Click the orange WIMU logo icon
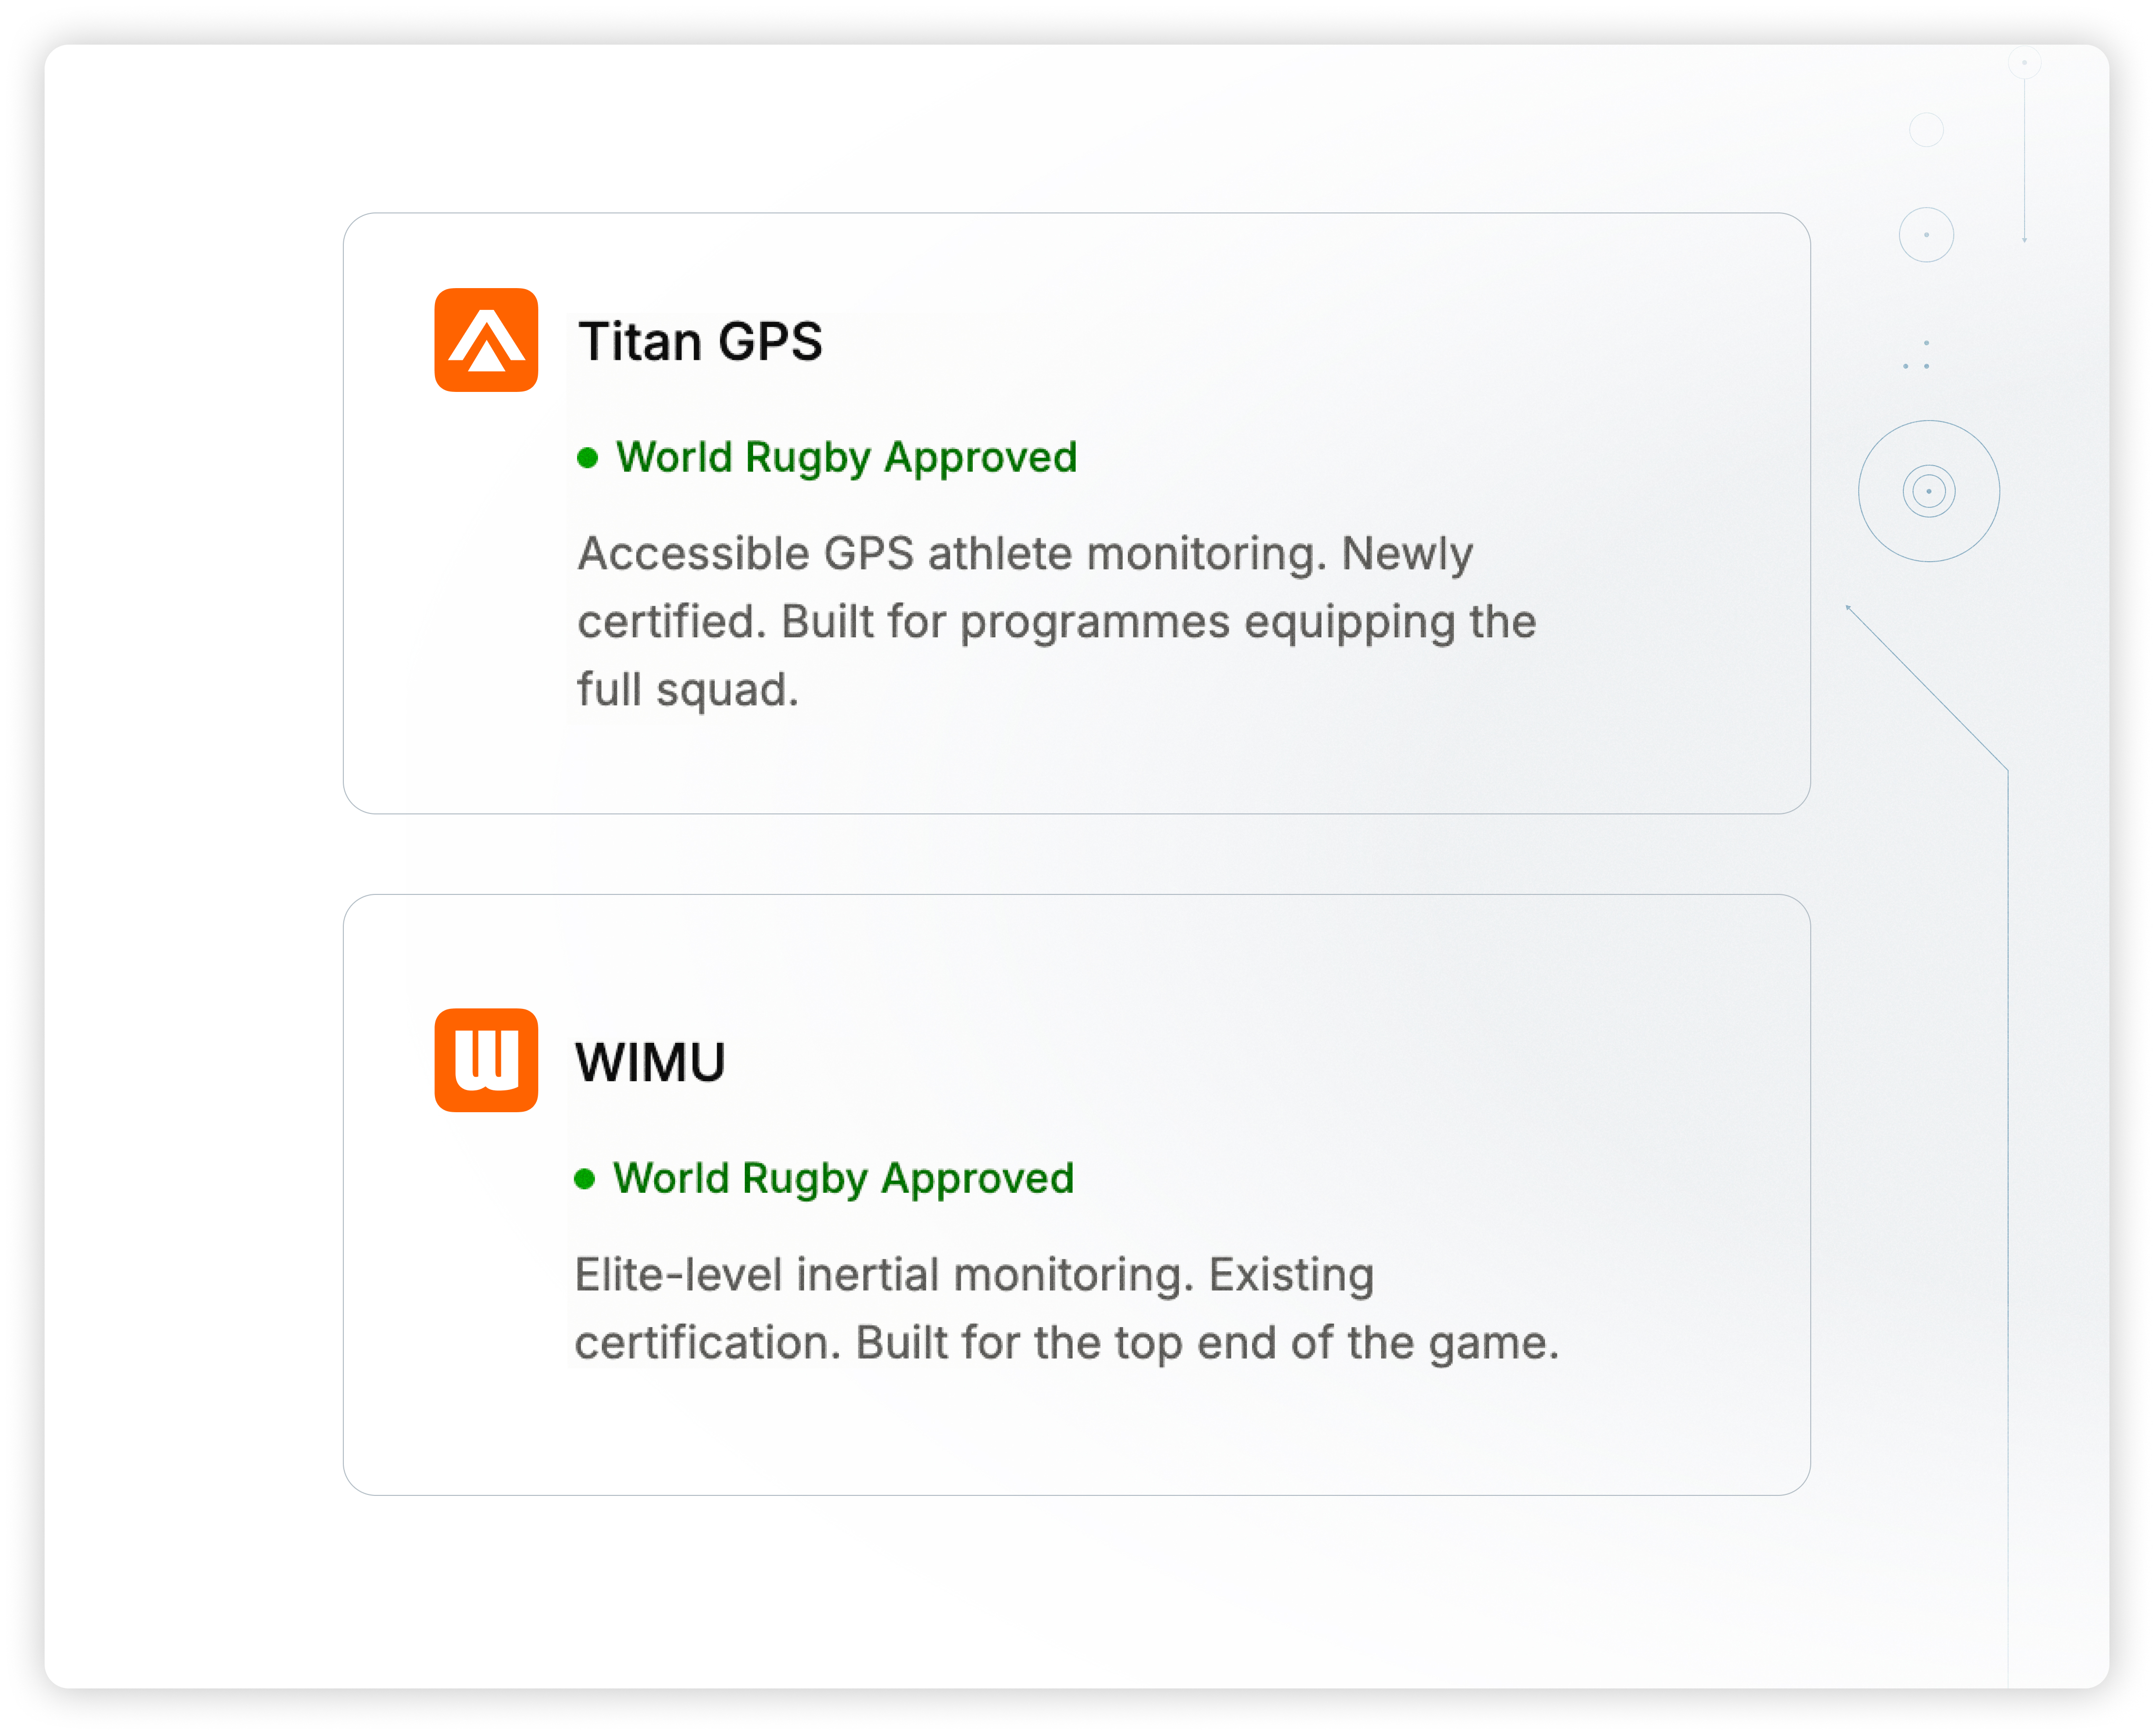Screen dimensions: 2156x1735 click(x=486, y=1060)
